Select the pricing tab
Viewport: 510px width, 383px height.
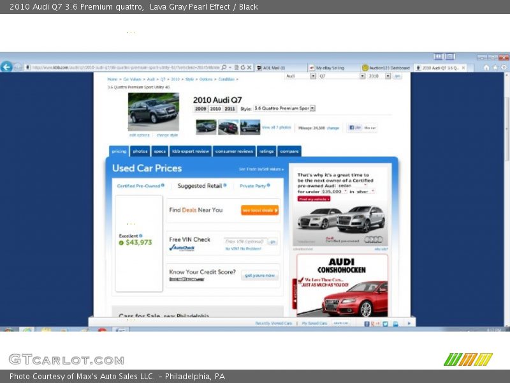[119, 151]
